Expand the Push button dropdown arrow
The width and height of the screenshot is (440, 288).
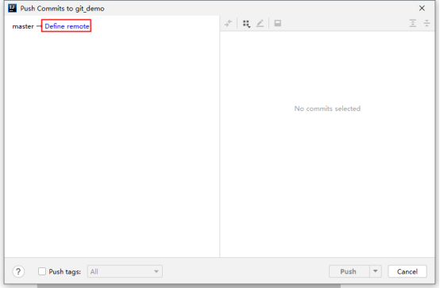click(376, 271)
